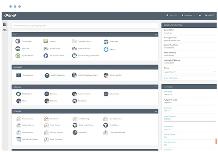
Task: Open the File Manager icon
Action: 18,41
